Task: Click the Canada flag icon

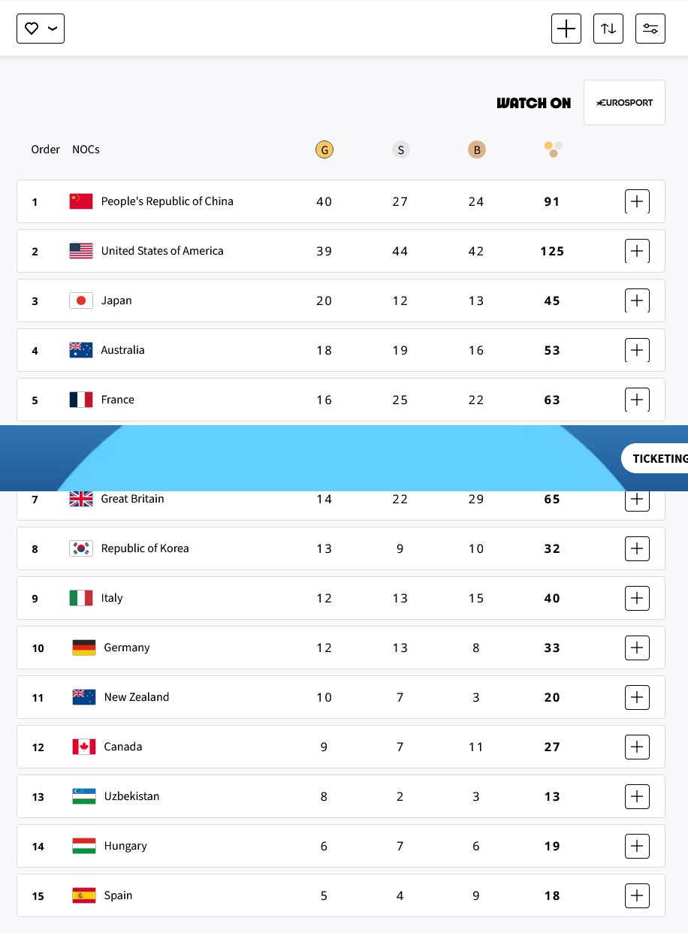Action: point(84,747)
